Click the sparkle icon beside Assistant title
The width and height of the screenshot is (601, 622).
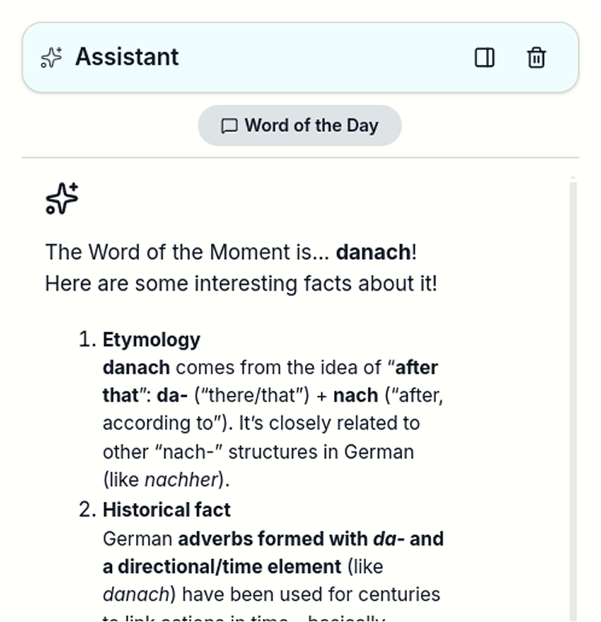tap(51, 58)
